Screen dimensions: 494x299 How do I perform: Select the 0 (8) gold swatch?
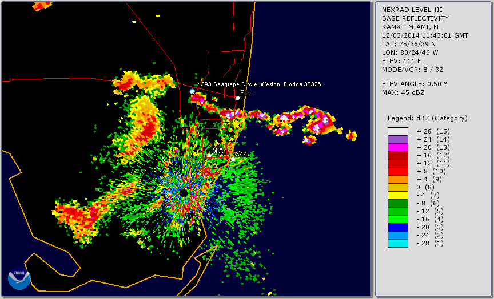(398, 187)
